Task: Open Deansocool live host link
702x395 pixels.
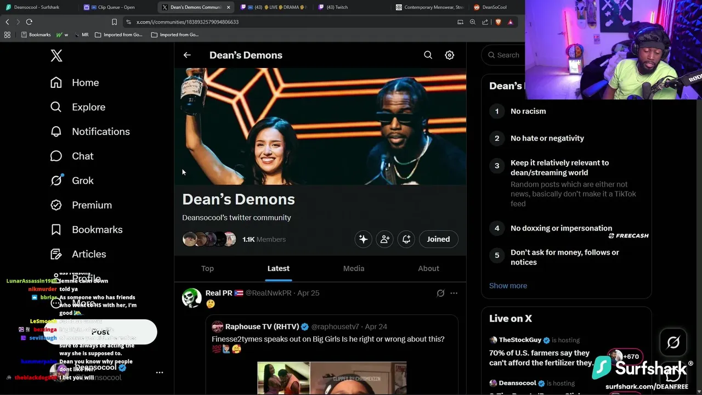Action: pos(517,383)
